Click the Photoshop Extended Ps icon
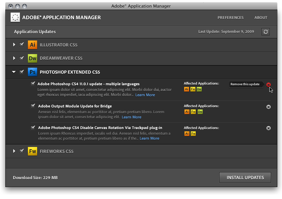Screen dimensions: 282x199 [32, 72]
